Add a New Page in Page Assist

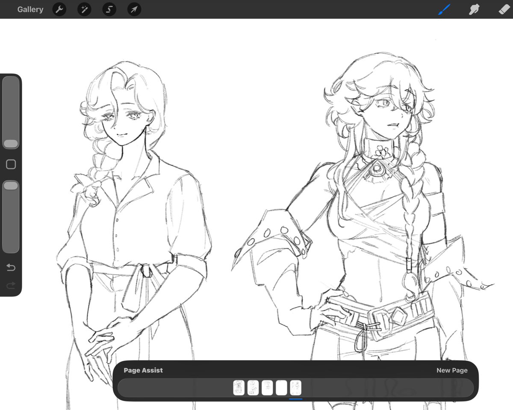click(x=452, y=370)
